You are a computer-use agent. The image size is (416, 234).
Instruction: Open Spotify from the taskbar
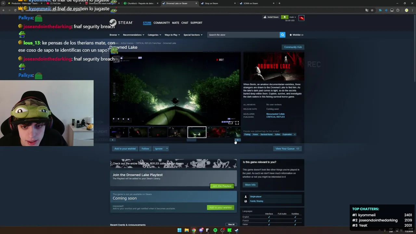[215, 230]
